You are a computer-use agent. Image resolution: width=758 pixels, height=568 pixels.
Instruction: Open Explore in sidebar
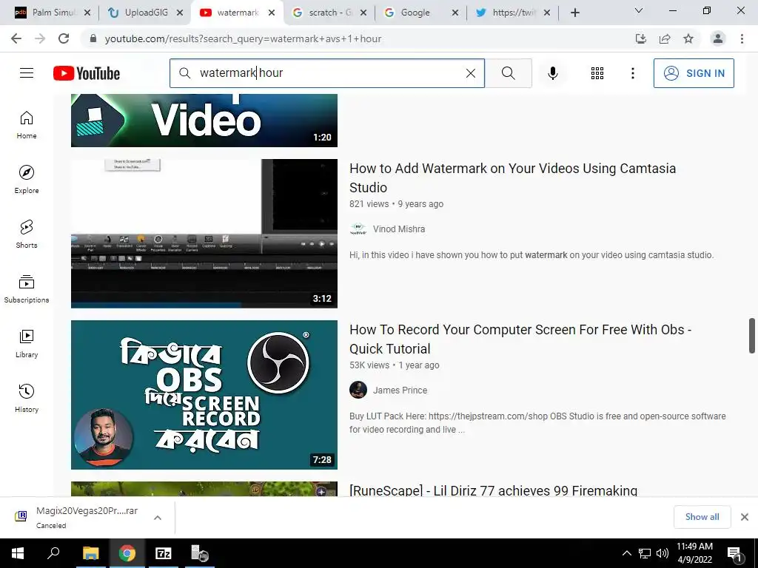coord(27,180)
